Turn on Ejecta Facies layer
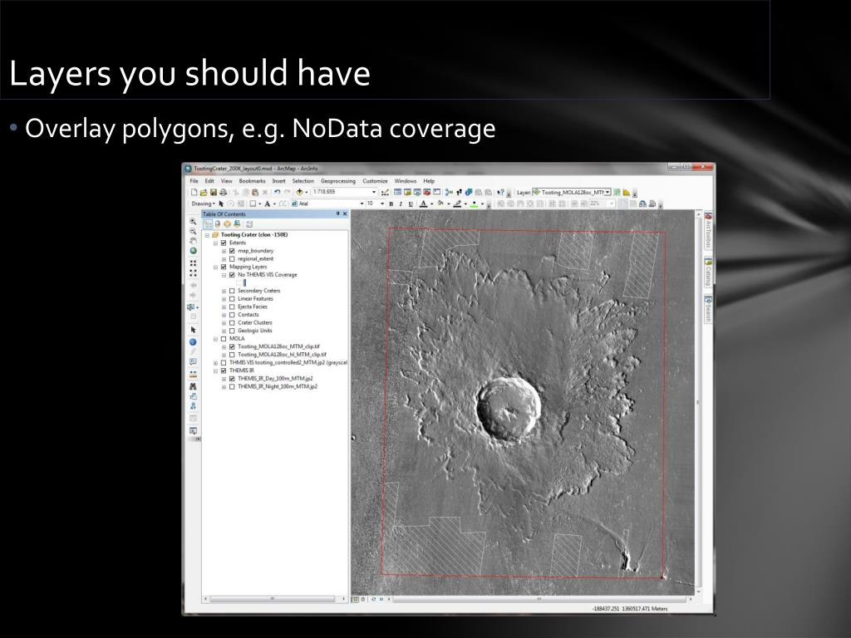 coord(233,307)
